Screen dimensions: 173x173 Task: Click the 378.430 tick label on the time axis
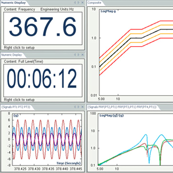tap(34, 169)
